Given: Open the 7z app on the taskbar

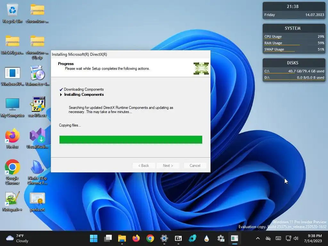Looking at the screenshot, I should coord(178,238).
